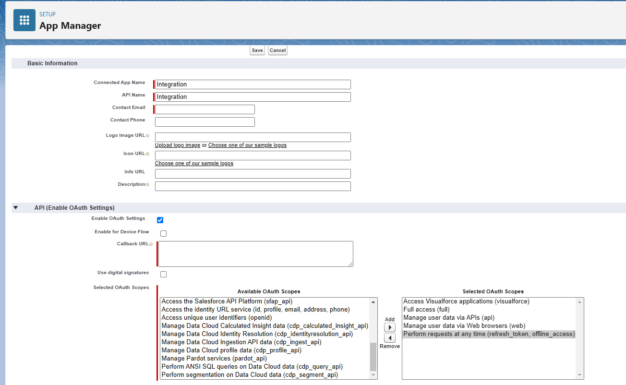This screenshot has width=626, height=385.
Task: Click Perform requests at any time scope
Action: pyautogui.click(x=489, y=334)
